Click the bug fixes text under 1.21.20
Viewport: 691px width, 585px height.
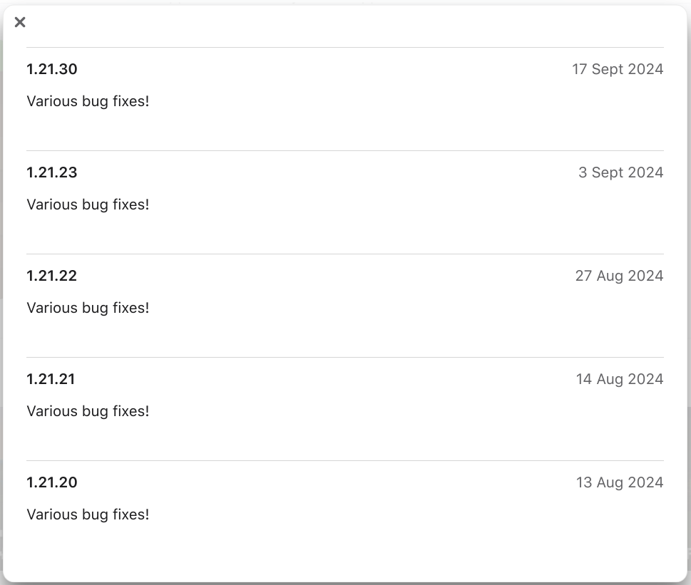coord(88,514)
